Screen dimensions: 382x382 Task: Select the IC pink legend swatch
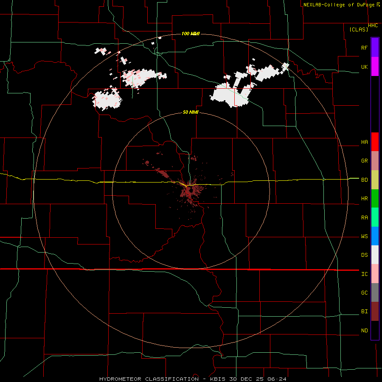[375, 274]
